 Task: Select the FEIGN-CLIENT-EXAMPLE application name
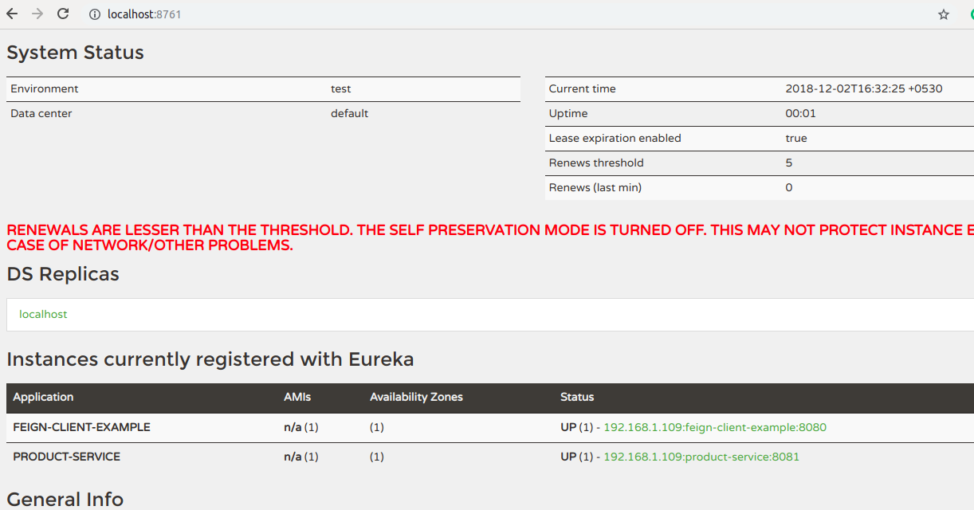[81, 428]
